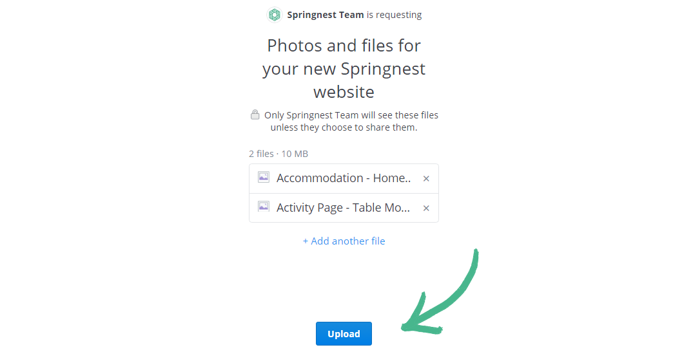Viewport: 693px width, 352px height.
Task: Click the 'is requesting' text
Action: pos(395,15)
